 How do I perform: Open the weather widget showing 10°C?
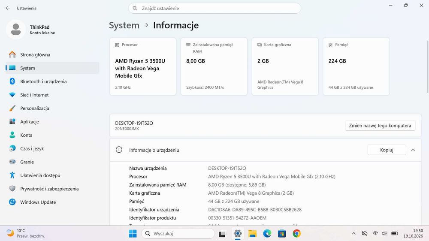point(26,233)
